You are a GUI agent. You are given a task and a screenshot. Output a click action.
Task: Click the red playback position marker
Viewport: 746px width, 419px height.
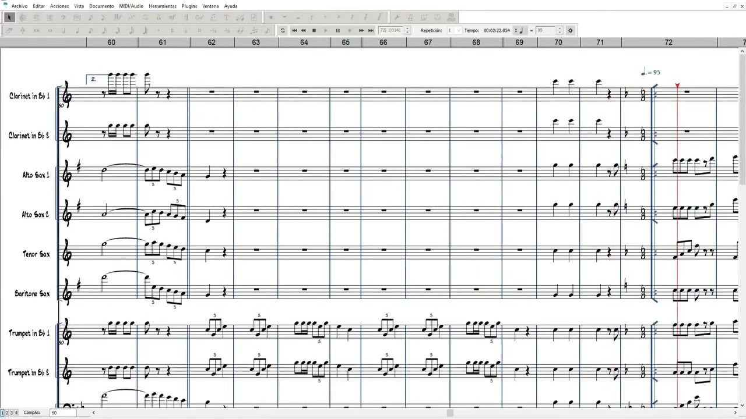[x=677, y=86]
